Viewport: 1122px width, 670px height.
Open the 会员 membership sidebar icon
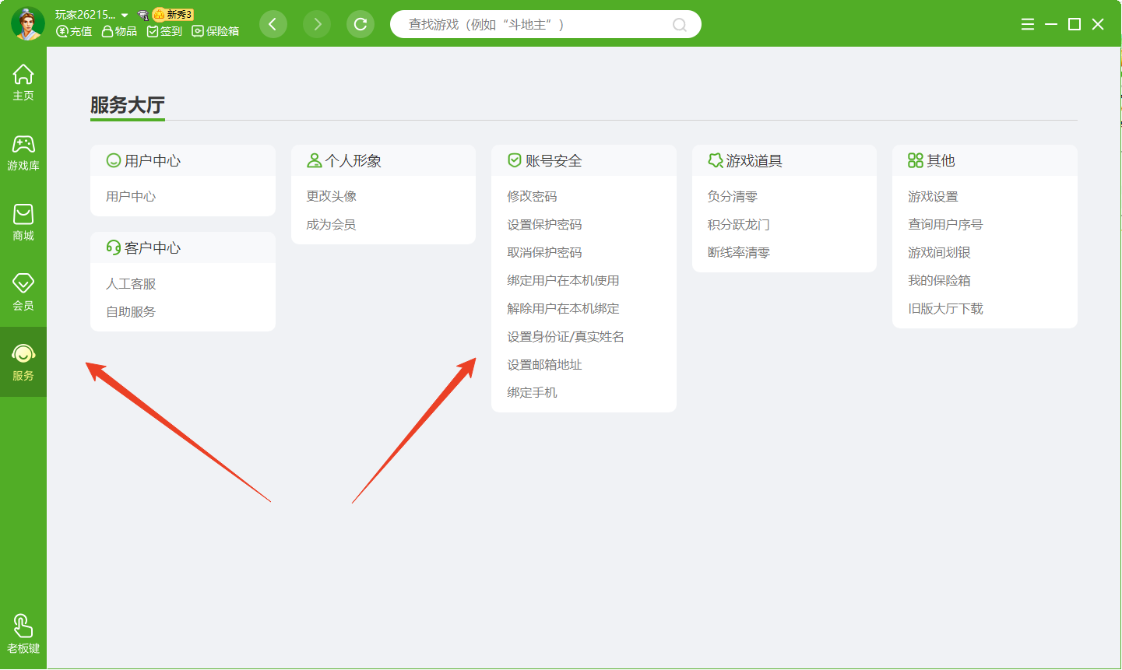point(23,292)
